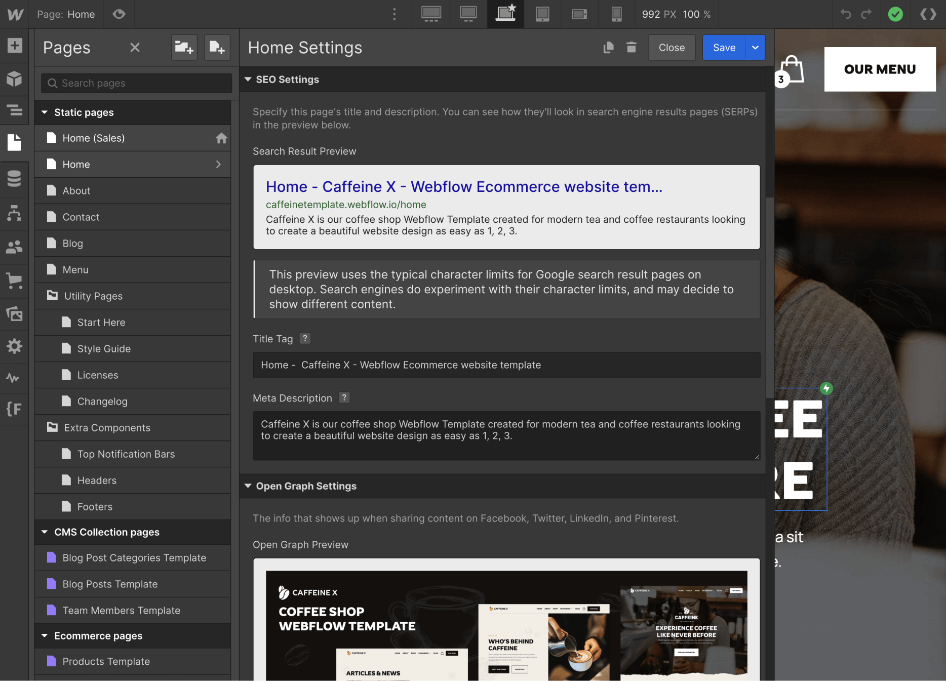Open the Add Elements panel

(x=15, y=46)
